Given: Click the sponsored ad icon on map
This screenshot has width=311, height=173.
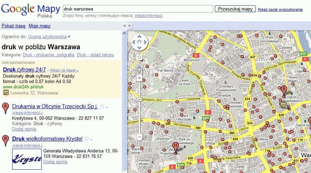Looking at the screenshot, I should tap(283, 105).
